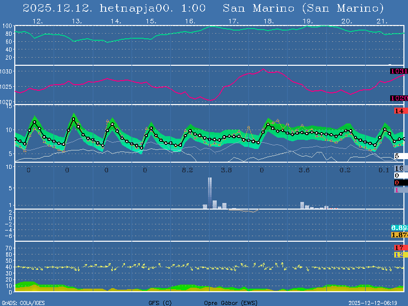This screenshot has height=306, width=408.
Task: Click the white 5 temperature minimum badge
Action: coord(399,156)
